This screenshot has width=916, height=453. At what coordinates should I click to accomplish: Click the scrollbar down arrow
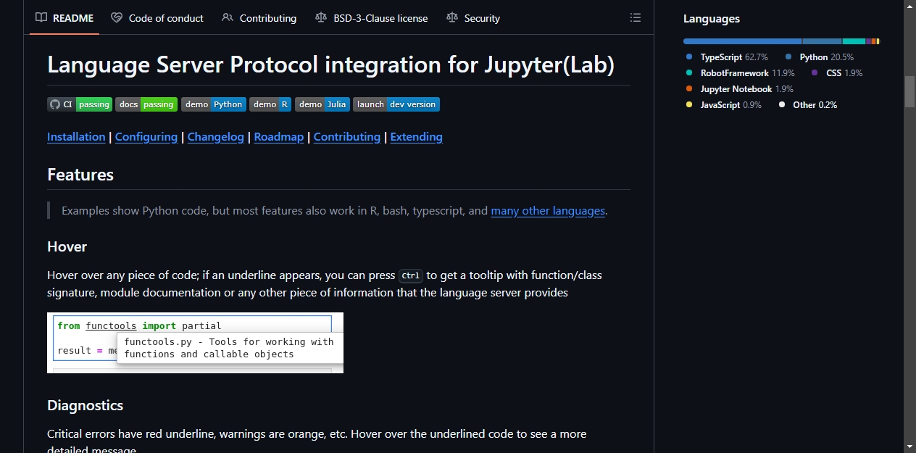[909, 446]
